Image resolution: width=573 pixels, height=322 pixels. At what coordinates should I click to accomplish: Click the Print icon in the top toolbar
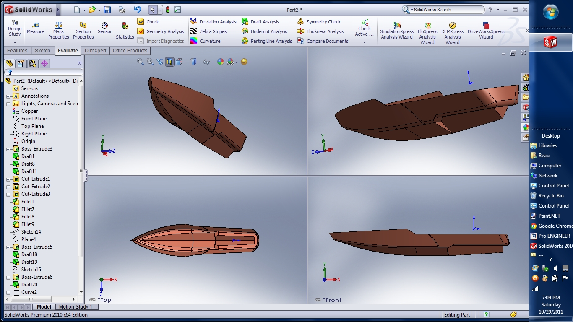point(122,10)
